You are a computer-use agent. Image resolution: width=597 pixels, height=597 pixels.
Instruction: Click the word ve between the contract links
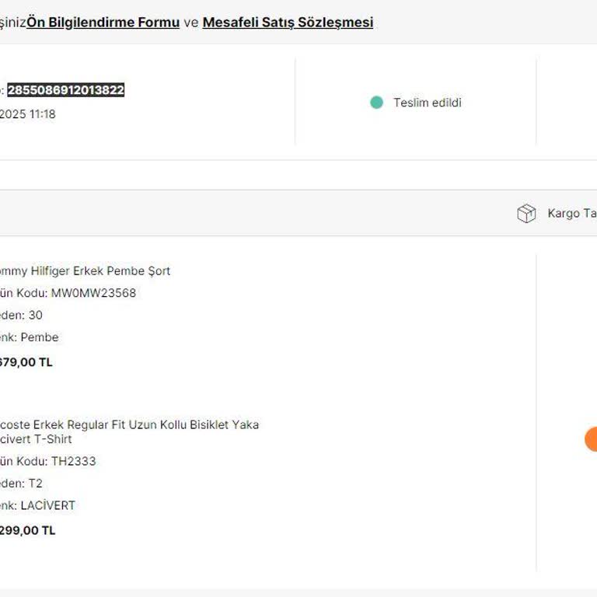191,23
